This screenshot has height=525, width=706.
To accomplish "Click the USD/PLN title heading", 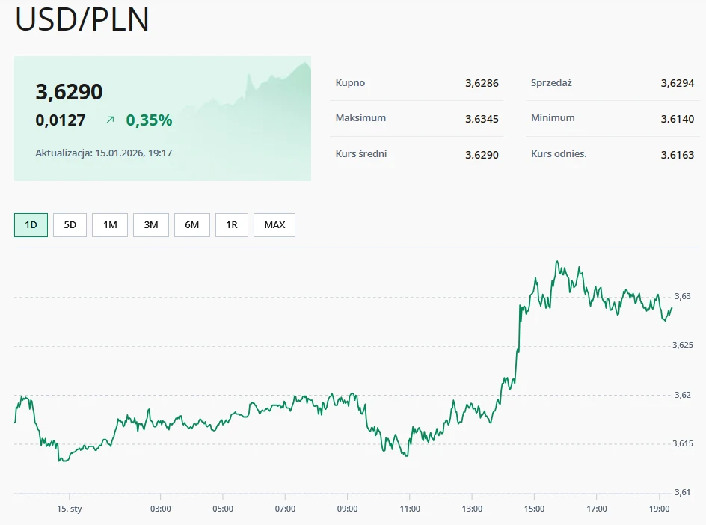I will tap(81, 21).
